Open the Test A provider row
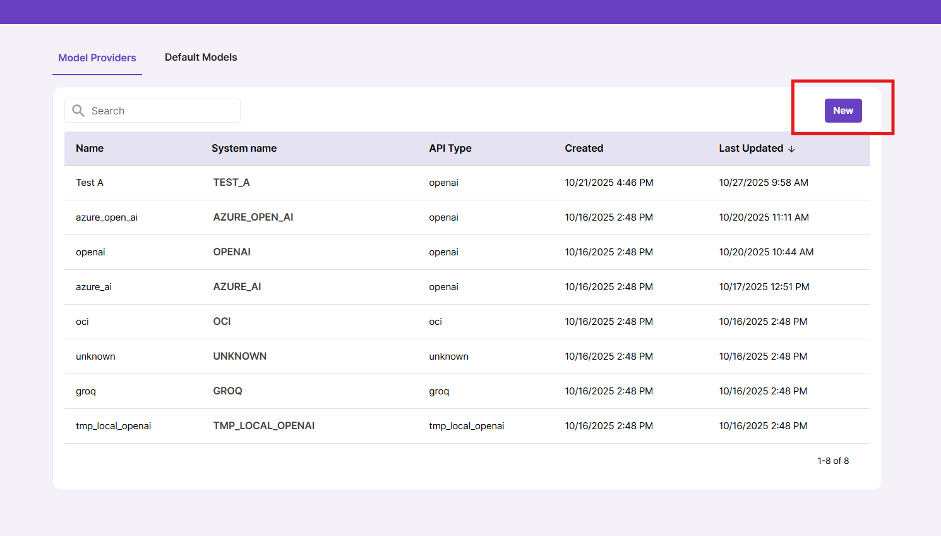 (x=90, y=183)
